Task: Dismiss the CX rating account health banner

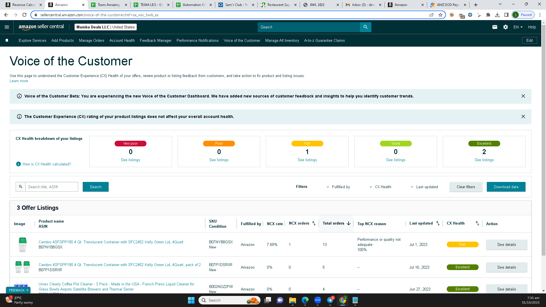Action: click(x=523, y=117)
